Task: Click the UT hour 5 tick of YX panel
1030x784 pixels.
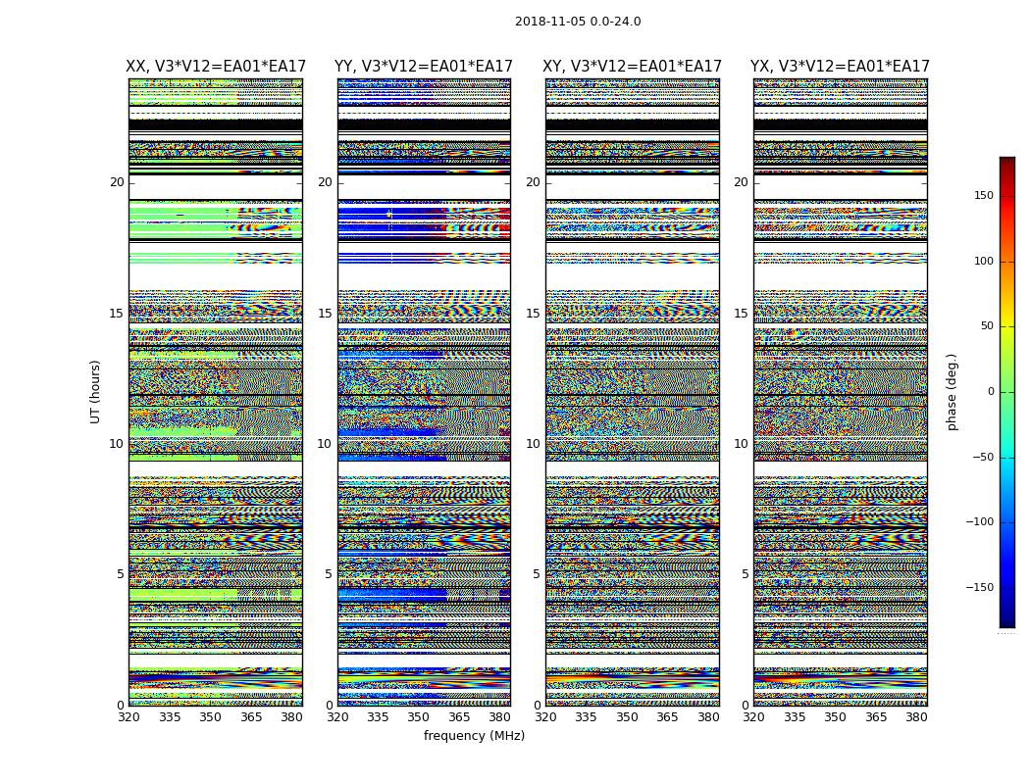Action: click(x=745, y=574)
